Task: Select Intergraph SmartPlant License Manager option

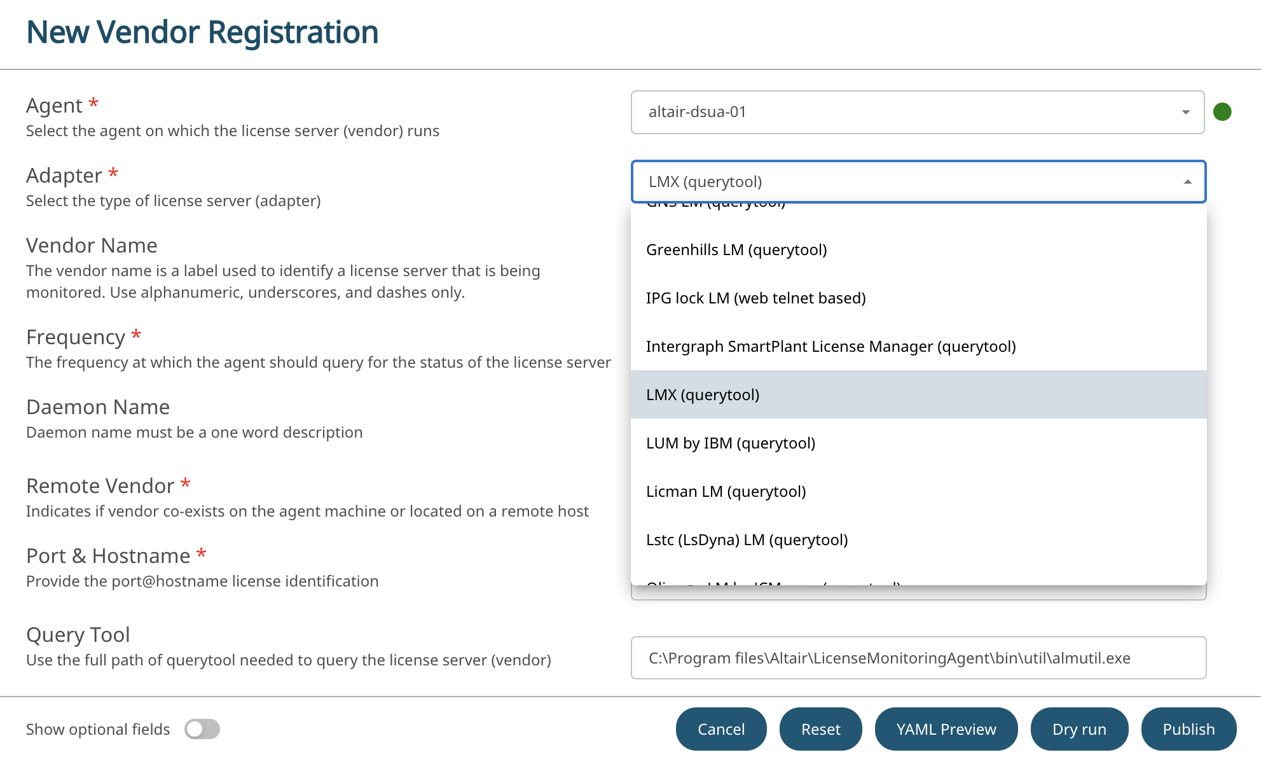Action: [830, 347]
